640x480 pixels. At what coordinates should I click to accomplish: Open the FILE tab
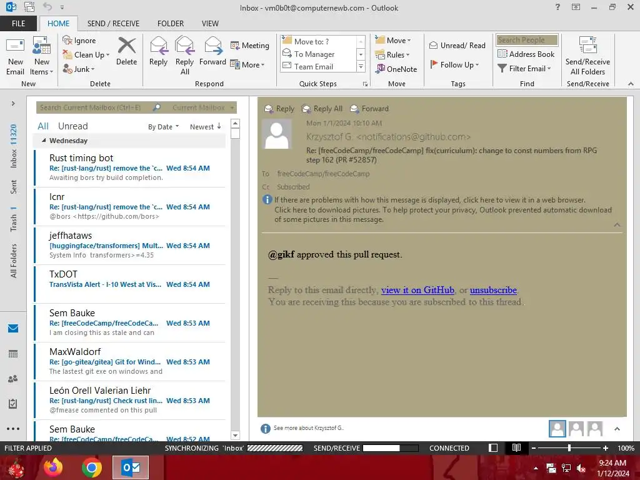[18, 24]
